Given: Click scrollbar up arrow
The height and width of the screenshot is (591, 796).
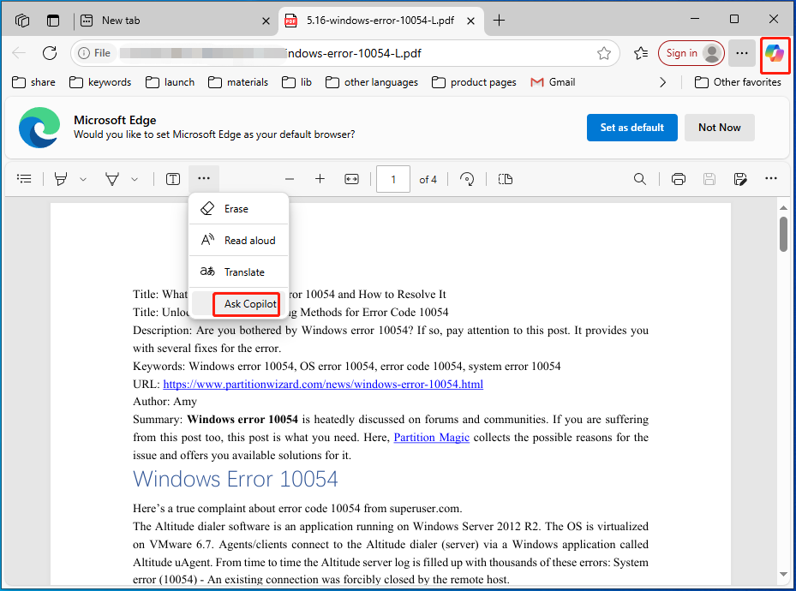Looking at the screenshot, I should coord(783,208).
